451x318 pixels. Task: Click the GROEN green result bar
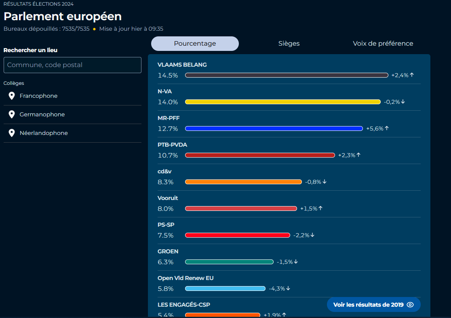tap(229, 262)
